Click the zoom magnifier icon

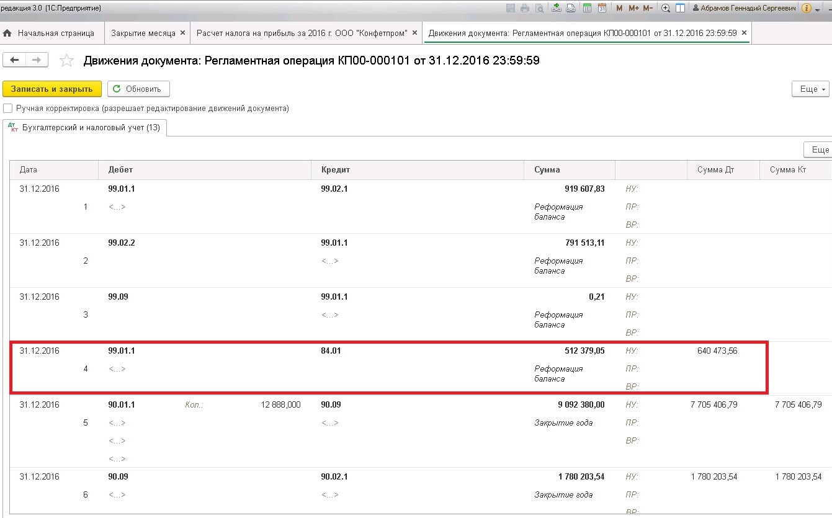coord(666,8)
